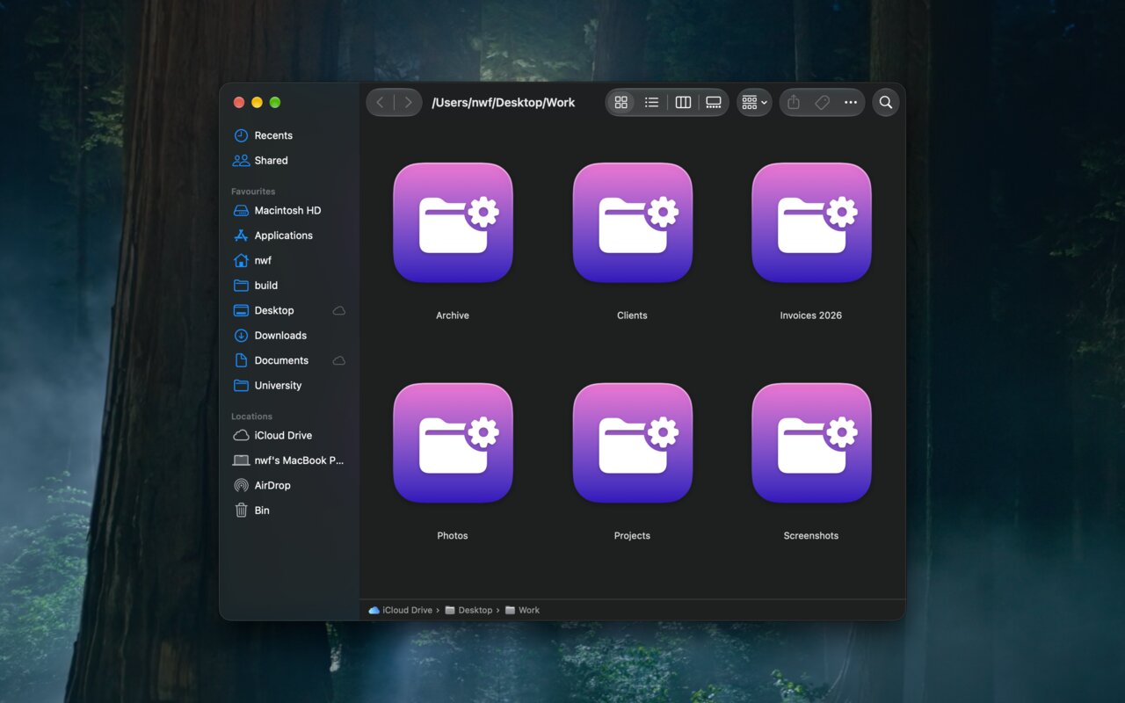Open Desktop in the sidebar
1125x703 pixels.
(289, 310)
